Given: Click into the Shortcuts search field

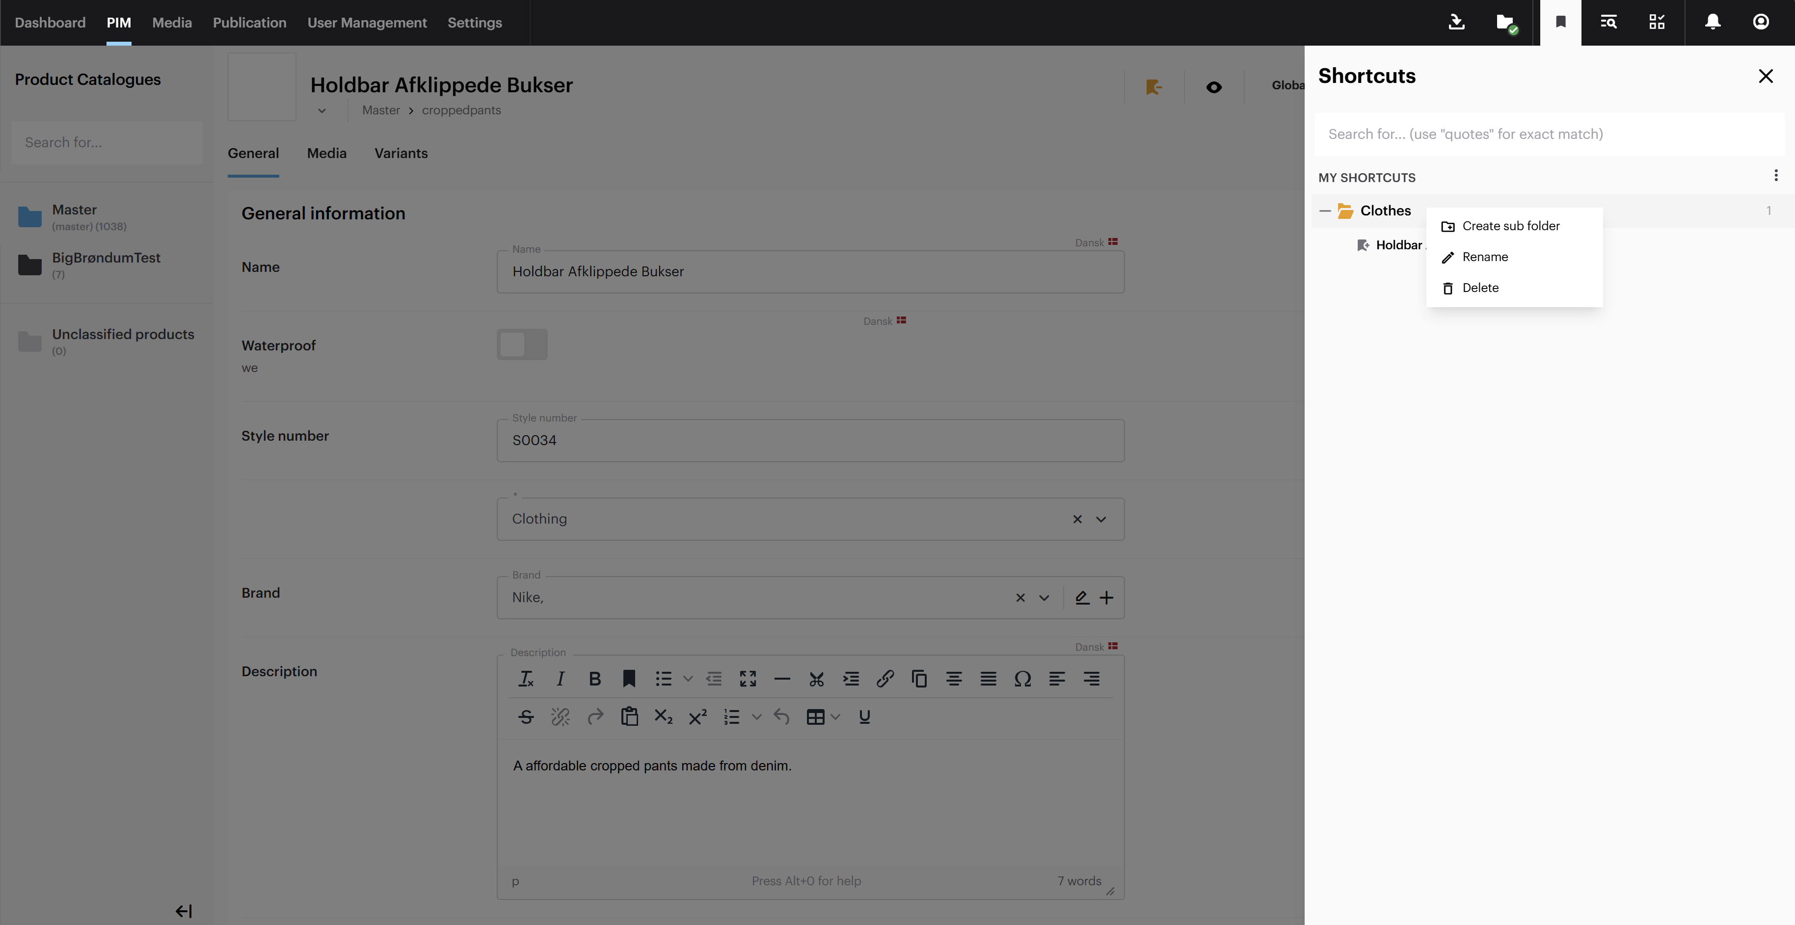Looking at the screenshot, I should (1547, 134).
